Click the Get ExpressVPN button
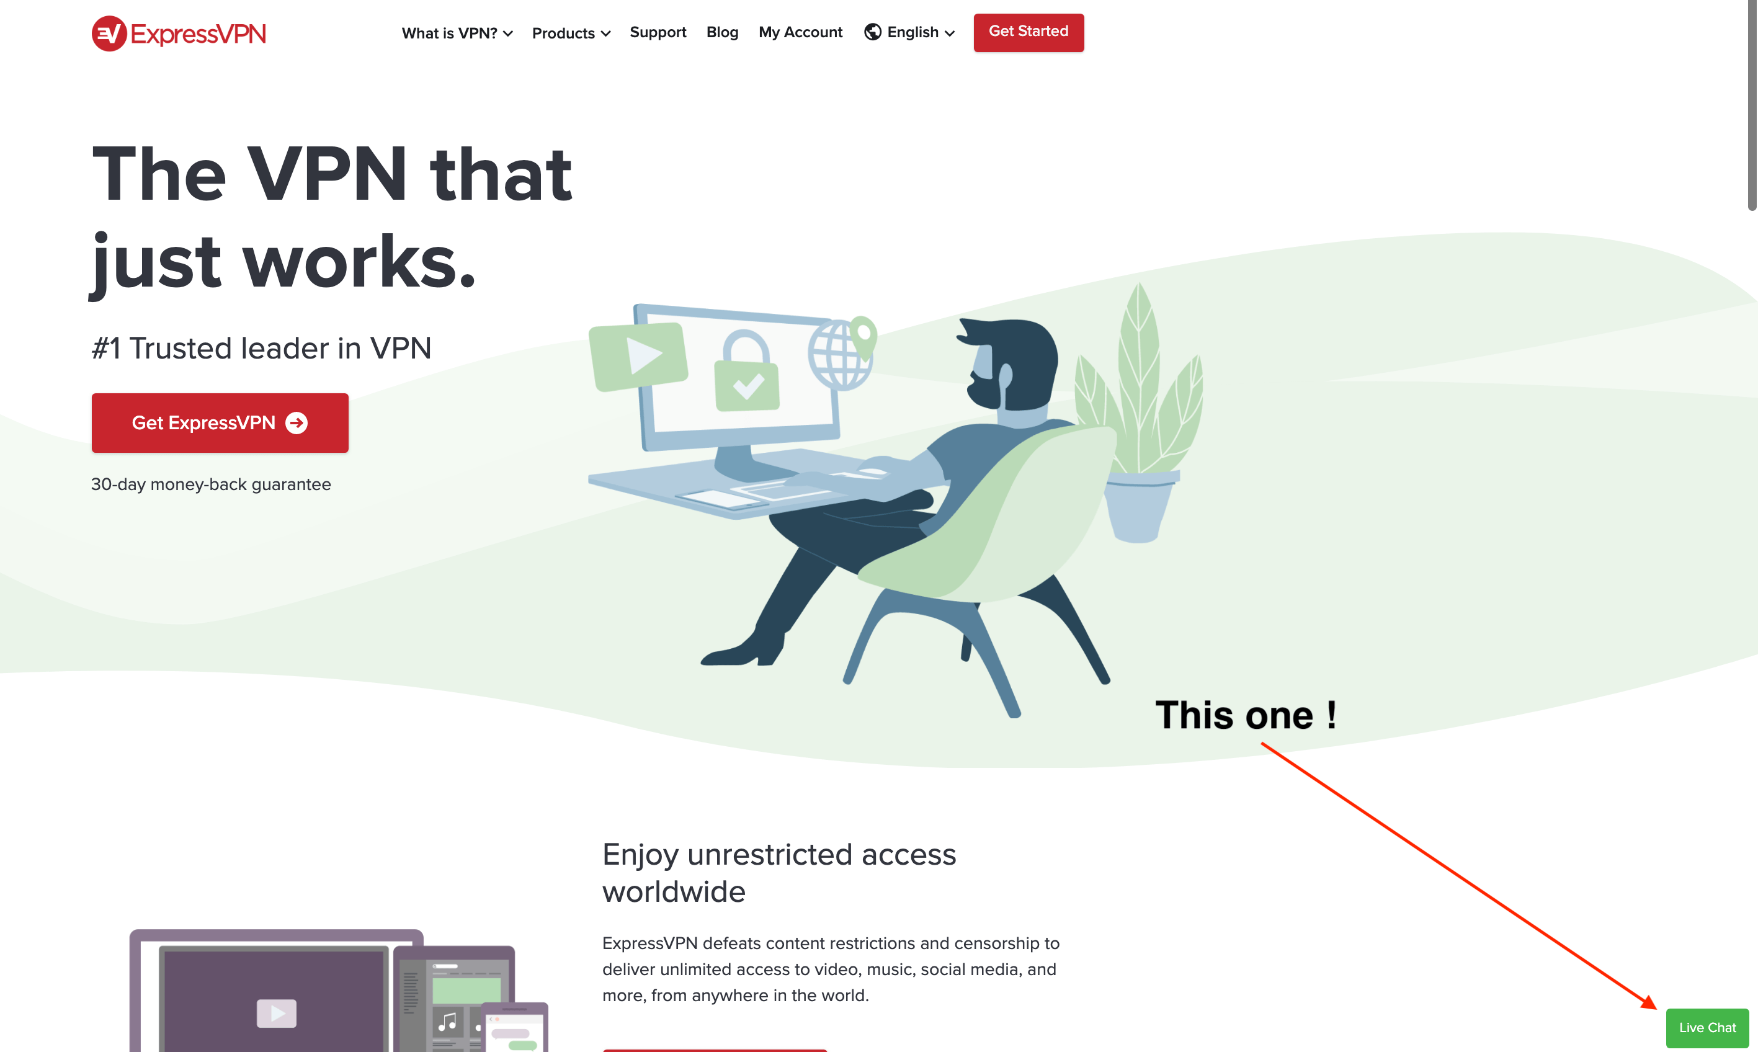1758x1052 pixels. tap(219, 422)
